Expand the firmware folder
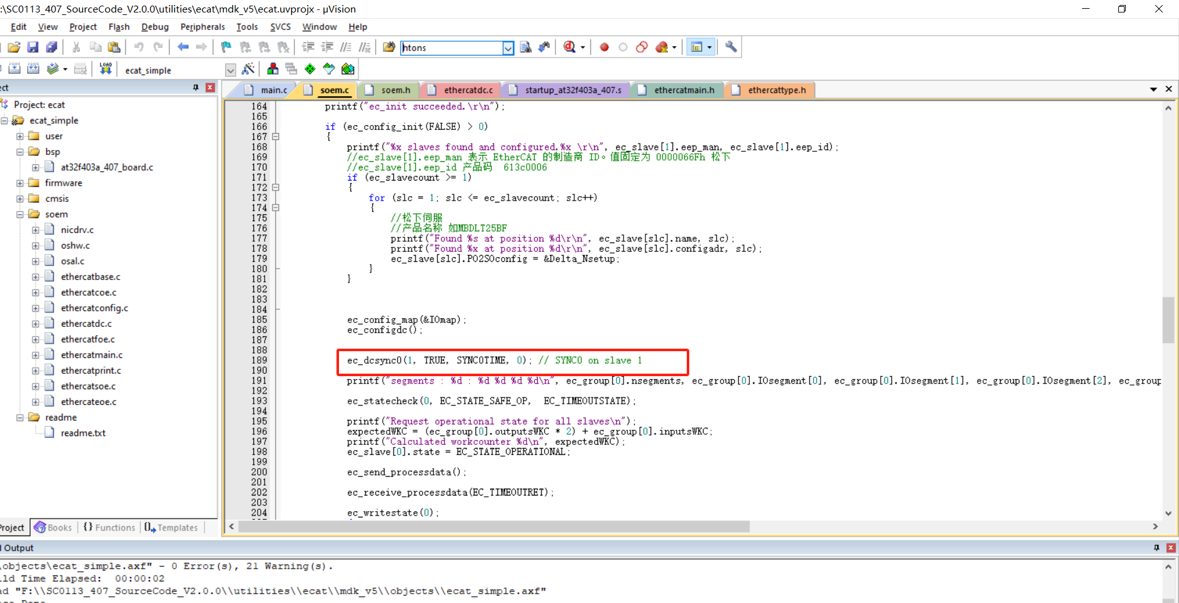 pos(20,183)
